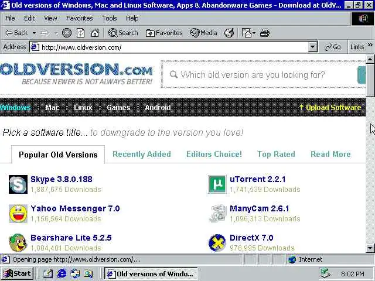Click the third quick launch icon
This screenshot has height=281, width=375.
[x=75, y=273]
